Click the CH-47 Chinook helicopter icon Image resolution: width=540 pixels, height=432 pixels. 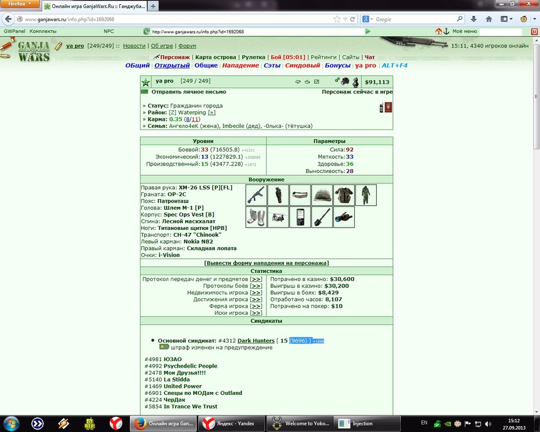tap(278, 217)
